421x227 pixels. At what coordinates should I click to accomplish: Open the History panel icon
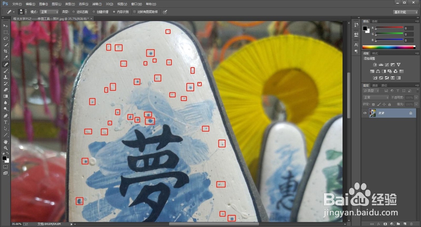coord(356,25)
